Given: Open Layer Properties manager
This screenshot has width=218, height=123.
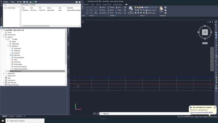Looking at the screenshot, I should click(131, 10).
